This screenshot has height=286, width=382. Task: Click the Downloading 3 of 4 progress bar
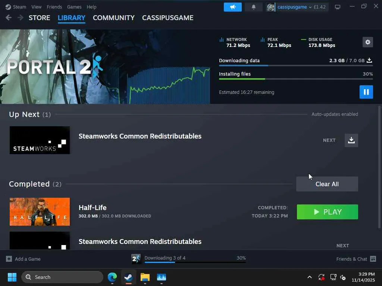[x=195, y=263]
